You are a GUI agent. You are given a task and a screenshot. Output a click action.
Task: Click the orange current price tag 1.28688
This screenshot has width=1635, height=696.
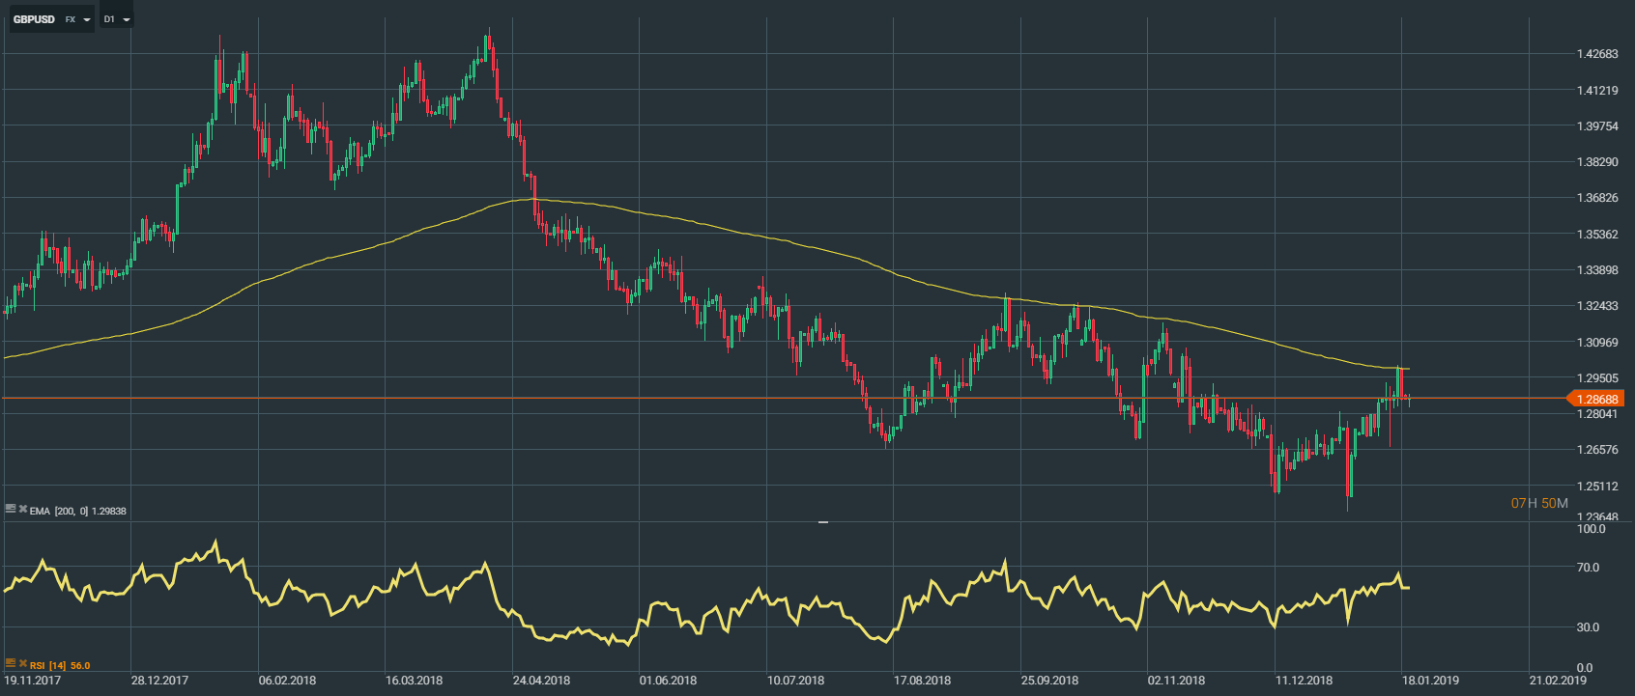pos(1595,399)
